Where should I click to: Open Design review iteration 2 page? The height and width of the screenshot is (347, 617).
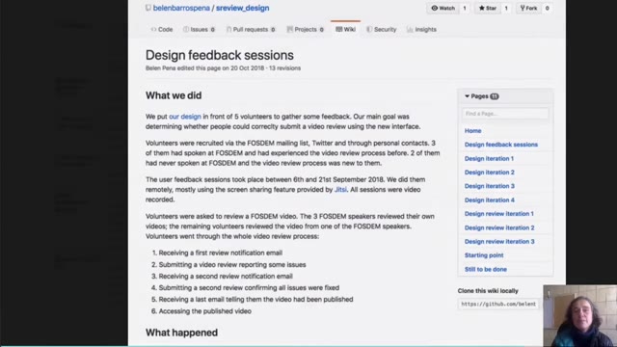499,227
